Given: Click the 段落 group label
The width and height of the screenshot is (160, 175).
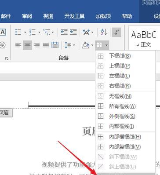Looking at the screenshot, I should (x=64, y=58).
